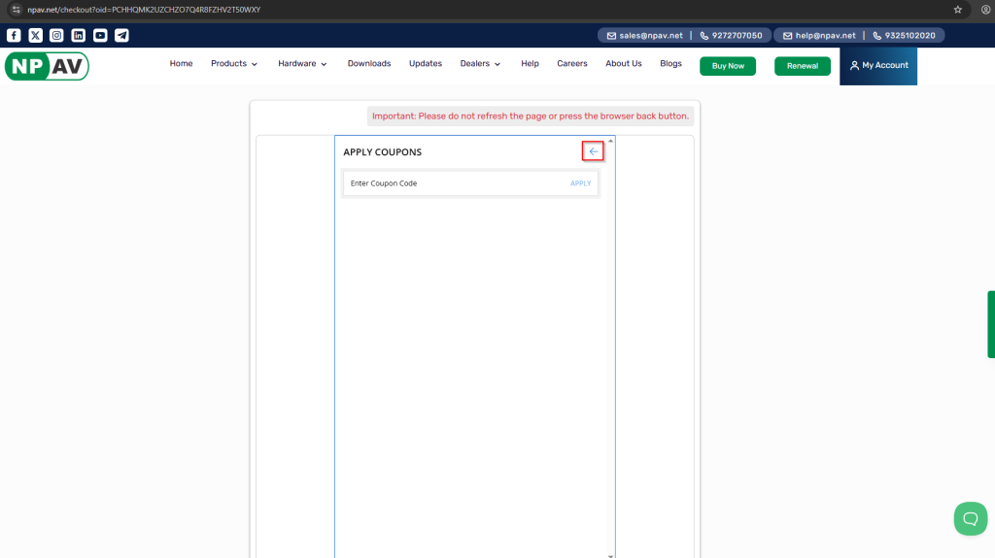Expand the Products dropdown menu
Image resolution: width=995 pixels, height=558 pixels.
(234, 64)
